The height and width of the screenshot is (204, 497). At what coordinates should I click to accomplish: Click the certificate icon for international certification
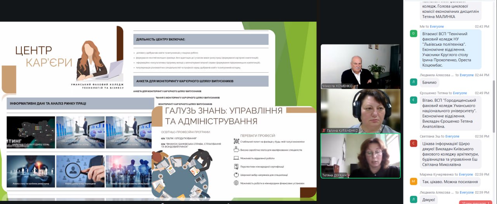pos(236,166)
